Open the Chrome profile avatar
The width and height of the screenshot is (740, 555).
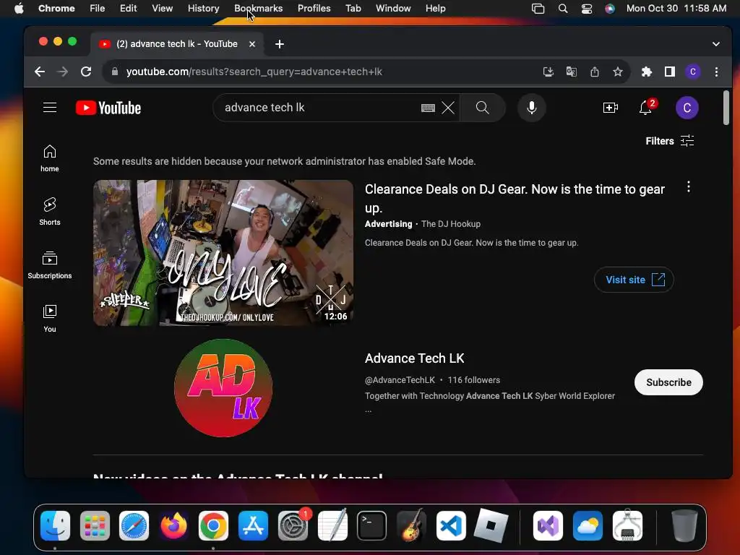[693, 72]
